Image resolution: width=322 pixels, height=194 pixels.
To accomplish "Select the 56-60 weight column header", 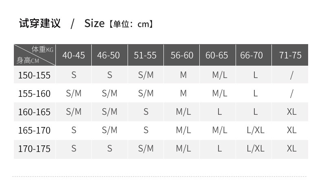I will coord(182,55).
